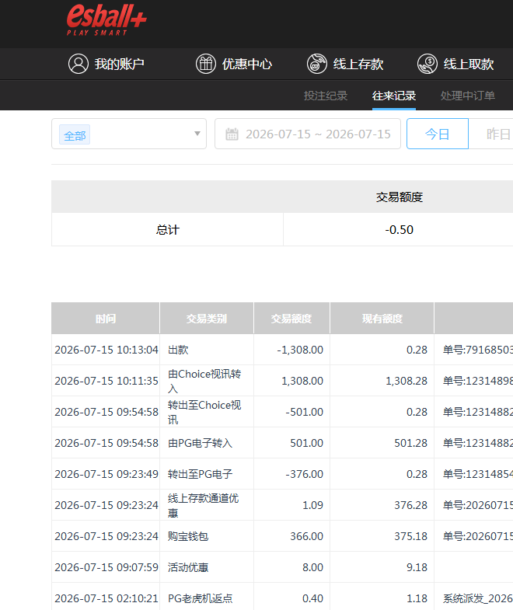Click the 时间 column header
The width and height of the screenshot is (513, 610).
pos(106,319)
